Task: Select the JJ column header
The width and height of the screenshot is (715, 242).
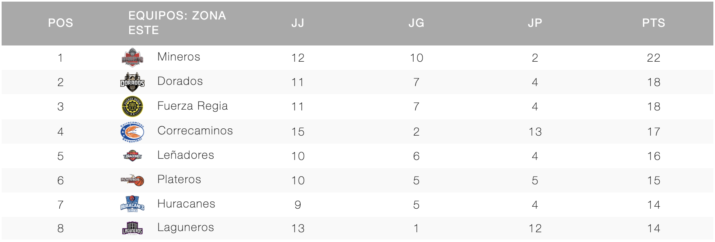Action: pos(298,23)
